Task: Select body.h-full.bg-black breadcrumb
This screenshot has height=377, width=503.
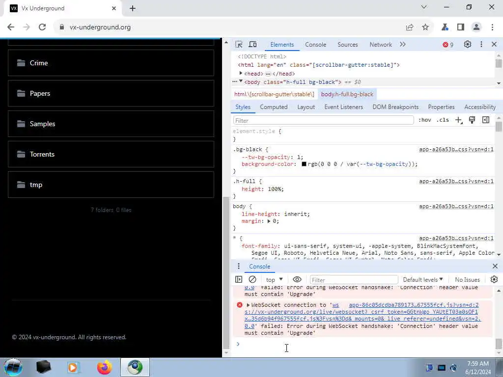Action: pos(347,94)
